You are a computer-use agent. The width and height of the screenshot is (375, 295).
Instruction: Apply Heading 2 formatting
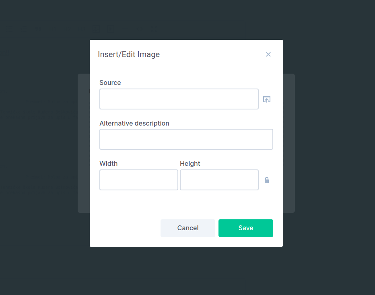coord(67,29)
